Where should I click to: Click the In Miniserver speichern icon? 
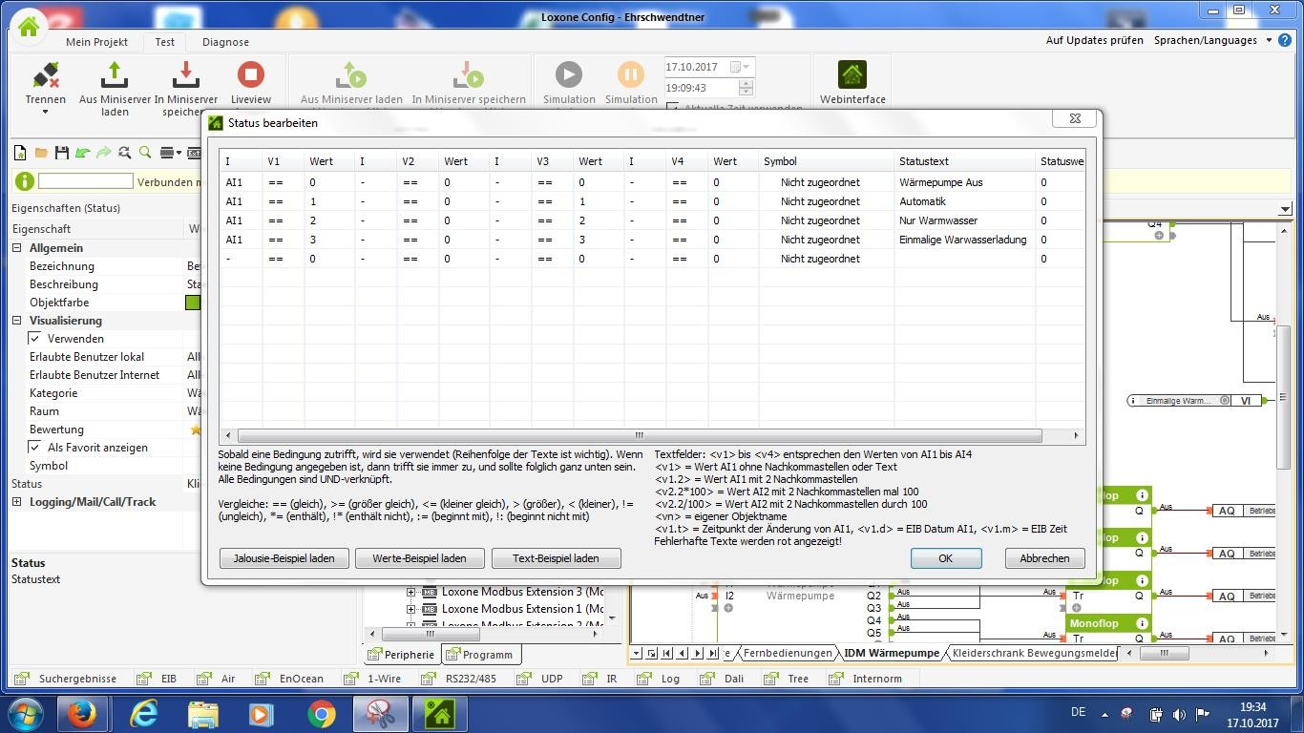pos(185,74)
